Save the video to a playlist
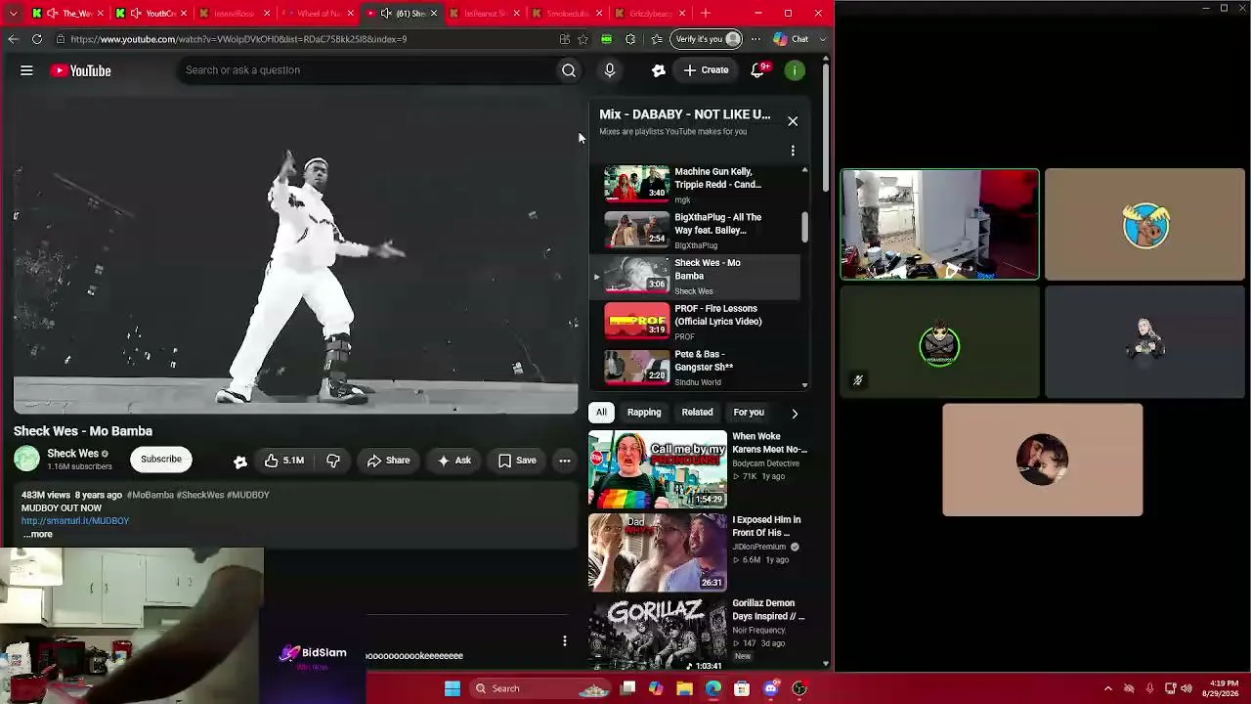The image size is (1251, 704). pyautogui.click(x=517, y=461)
